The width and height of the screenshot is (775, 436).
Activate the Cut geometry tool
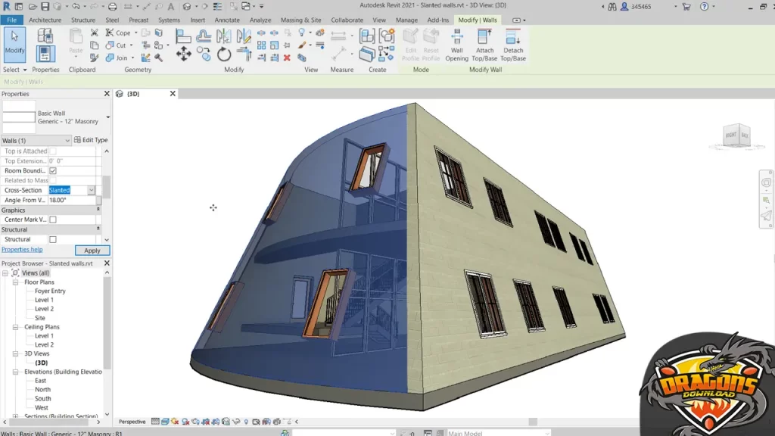(121, 45)
